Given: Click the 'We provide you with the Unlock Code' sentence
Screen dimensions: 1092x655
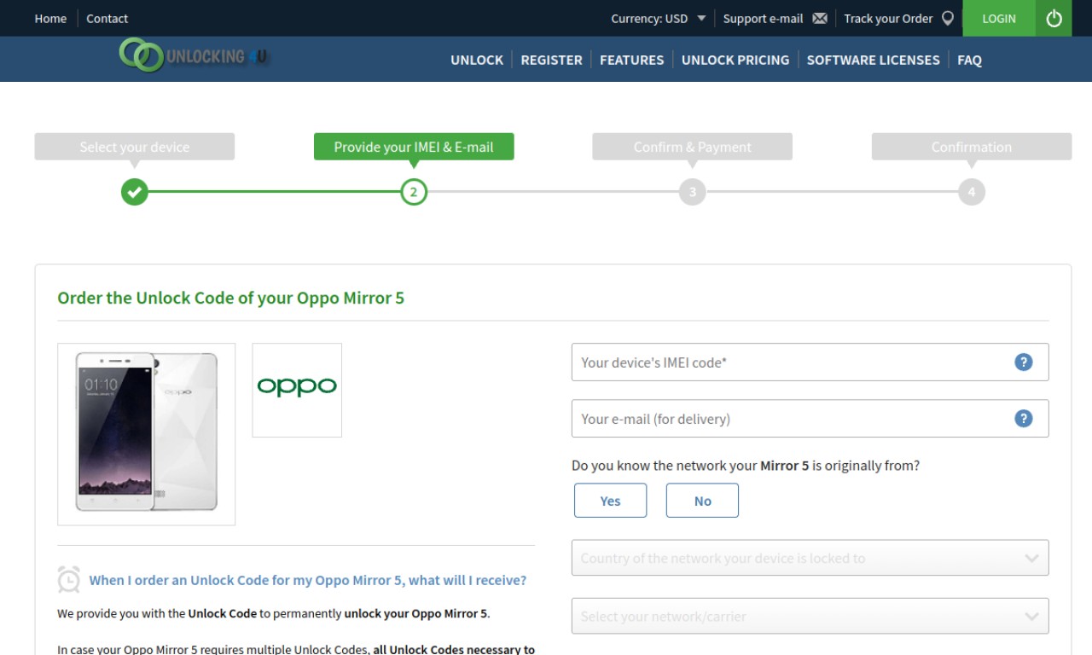Looking at the screenshot, I should 274,613.
